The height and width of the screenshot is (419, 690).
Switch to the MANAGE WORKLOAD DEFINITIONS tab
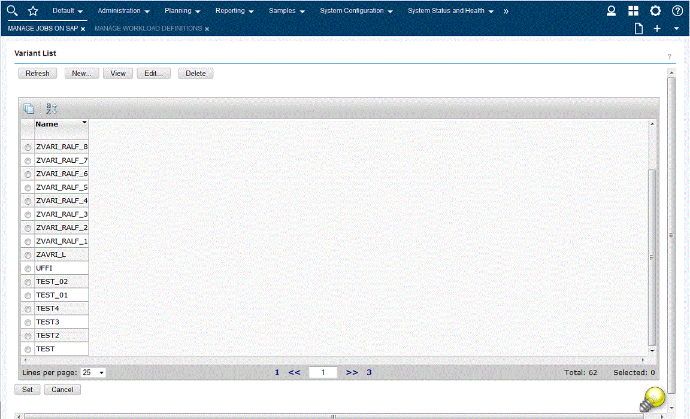(149, 28)
